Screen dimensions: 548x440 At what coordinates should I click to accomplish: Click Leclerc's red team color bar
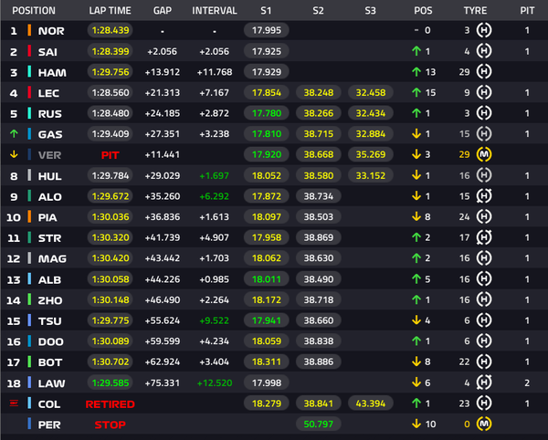click(x=29, y=92)
